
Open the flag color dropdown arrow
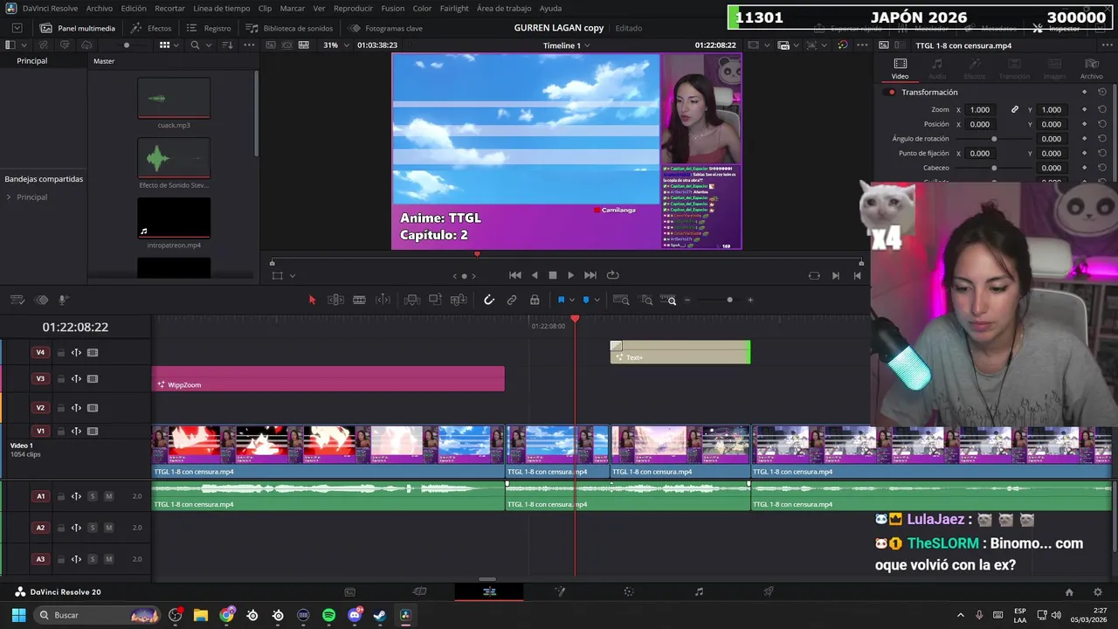click(571, 300)
